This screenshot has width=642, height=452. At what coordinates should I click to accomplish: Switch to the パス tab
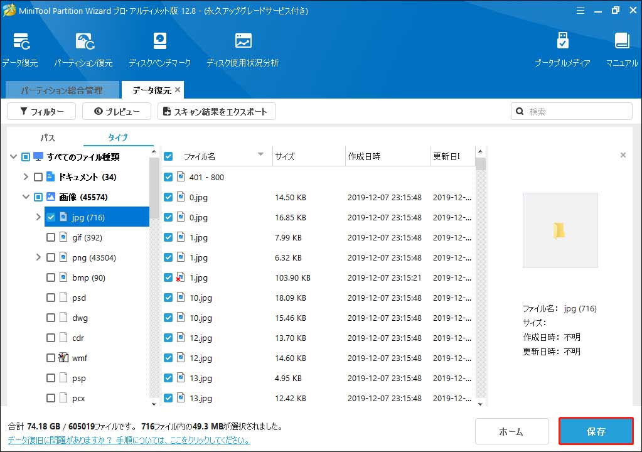47,137
